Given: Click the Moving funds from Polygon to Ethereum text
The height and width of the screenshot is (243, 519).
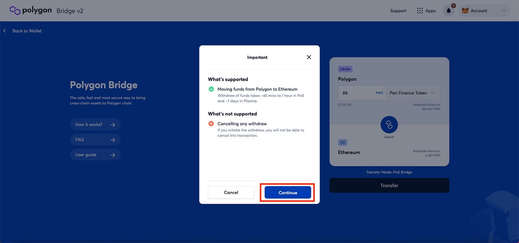Looking at the screenshot, I should tap(257, 89).
